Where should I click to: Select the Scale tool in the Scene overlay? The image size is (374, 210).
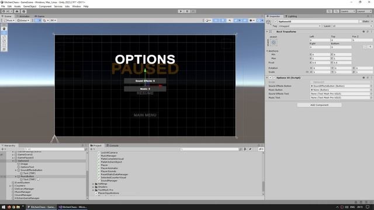[x=4, y=41]
